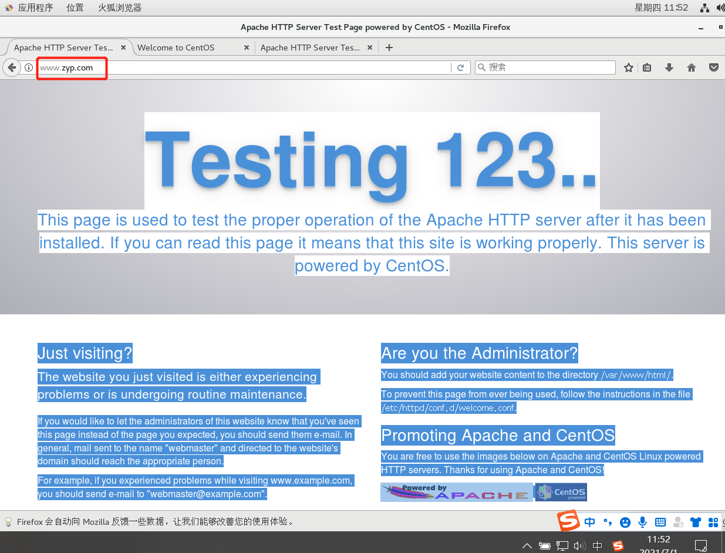
Task: Open the 位置 menu
Action: [x=75, y=8]
